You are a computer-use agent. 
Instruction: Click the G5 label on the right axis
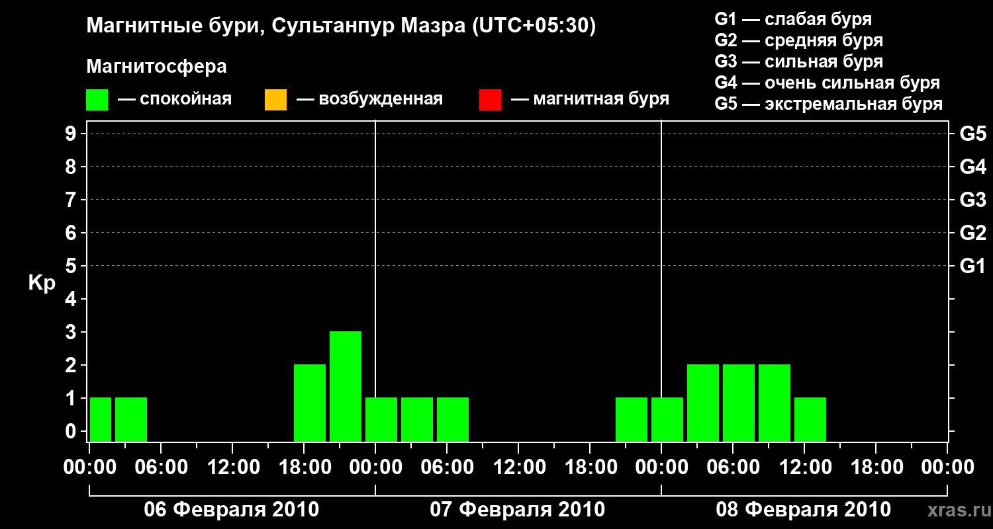point(973,134)
